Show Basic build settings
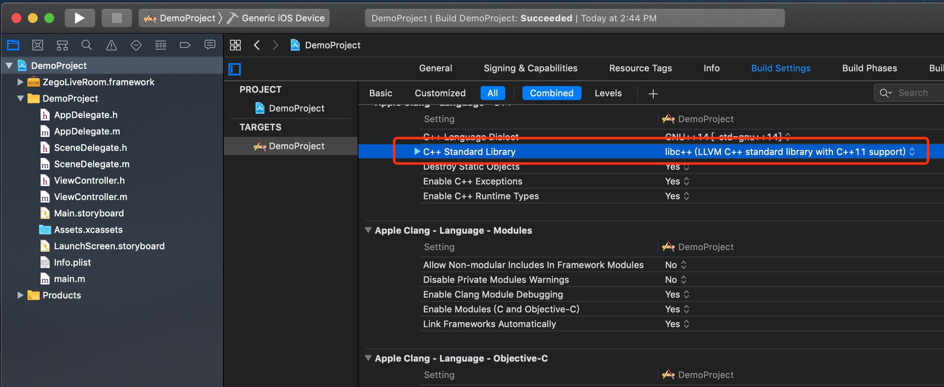 pyautogui.click(x=381, y=93)
